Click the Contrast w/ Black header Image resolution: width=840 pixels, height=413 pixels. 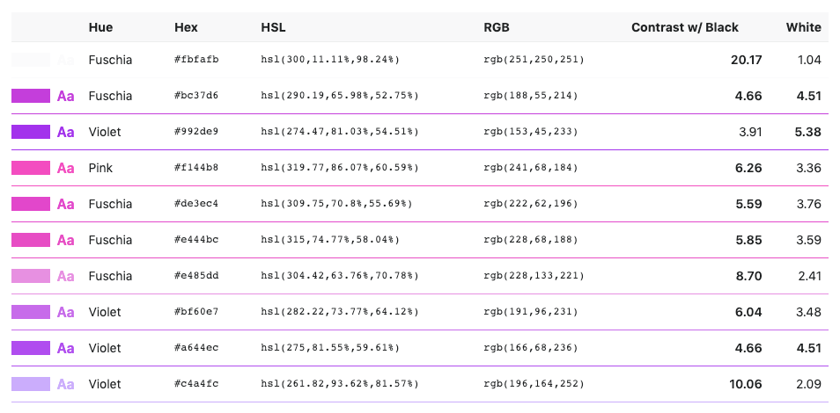685,27
